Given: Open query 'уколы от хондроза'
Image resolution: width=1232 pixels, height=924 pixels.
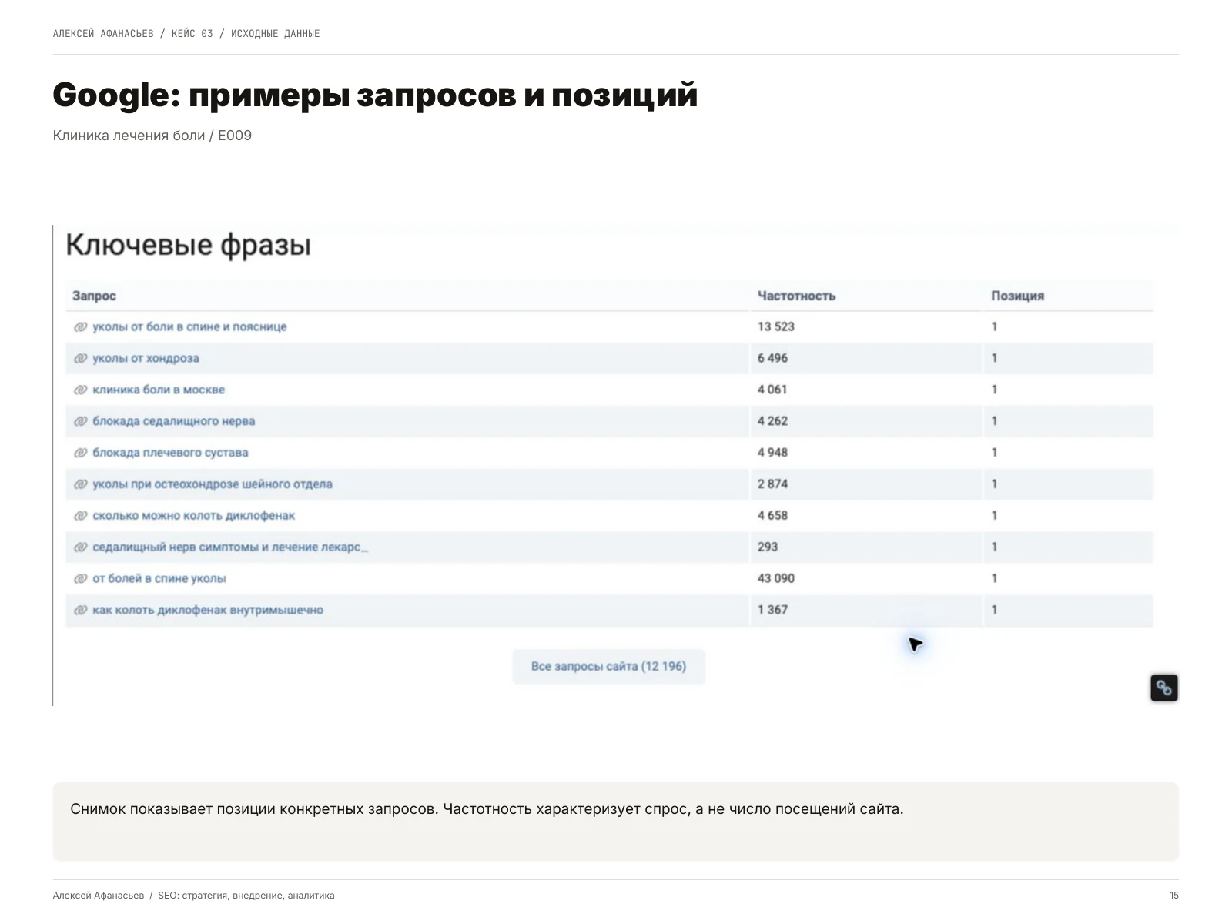Looking at the screenshot, I should point(146,358).
